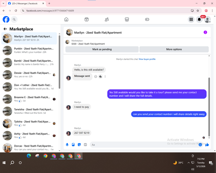This screenshot has height=173, width=216.
Task: Open the Facebook menu grid icon
Action: 191,19
